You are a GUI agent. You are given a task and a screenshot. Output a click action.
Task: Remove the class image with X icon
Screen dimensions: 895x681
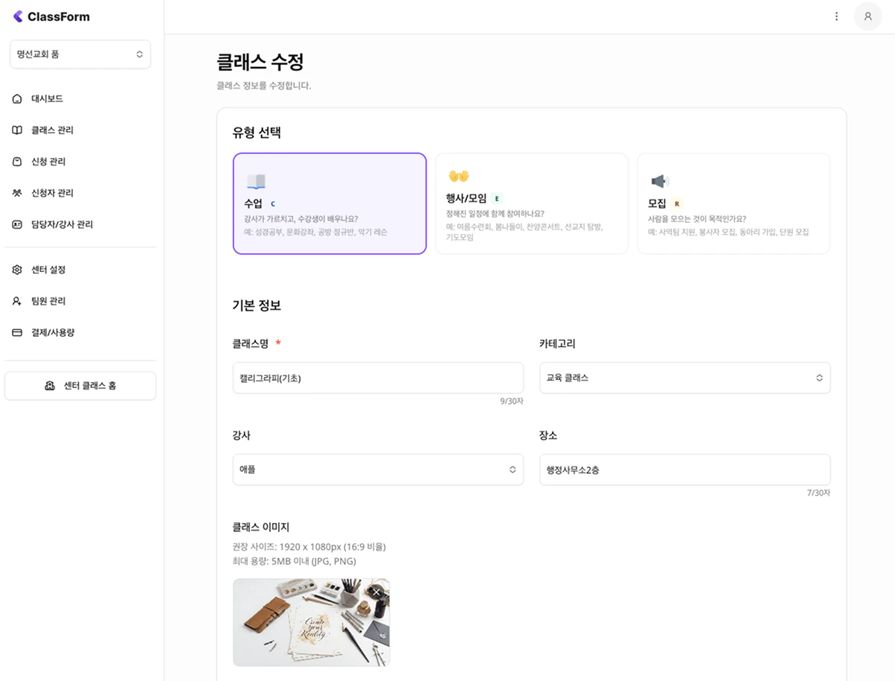[377, 592]
